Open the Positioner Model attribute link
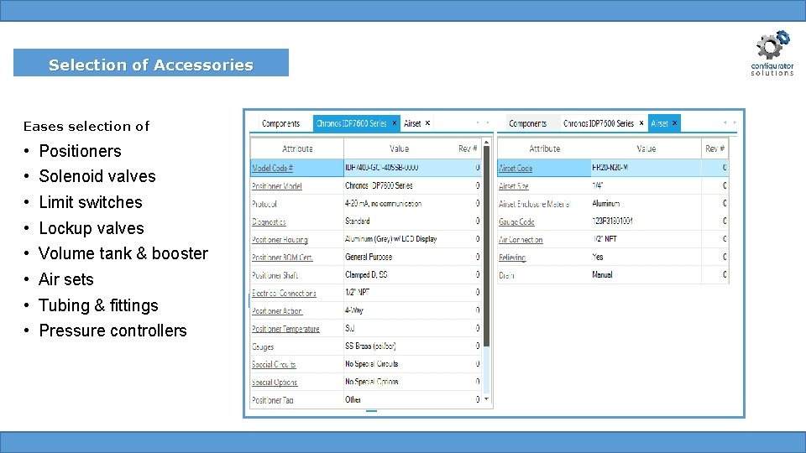 click(276, 186)
